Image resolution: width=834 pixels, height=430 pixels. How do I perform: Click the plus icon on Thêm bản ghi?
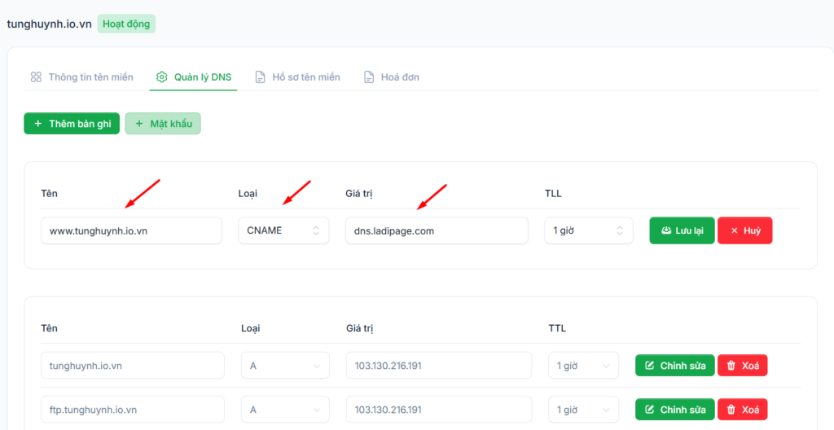pos(37,124)
